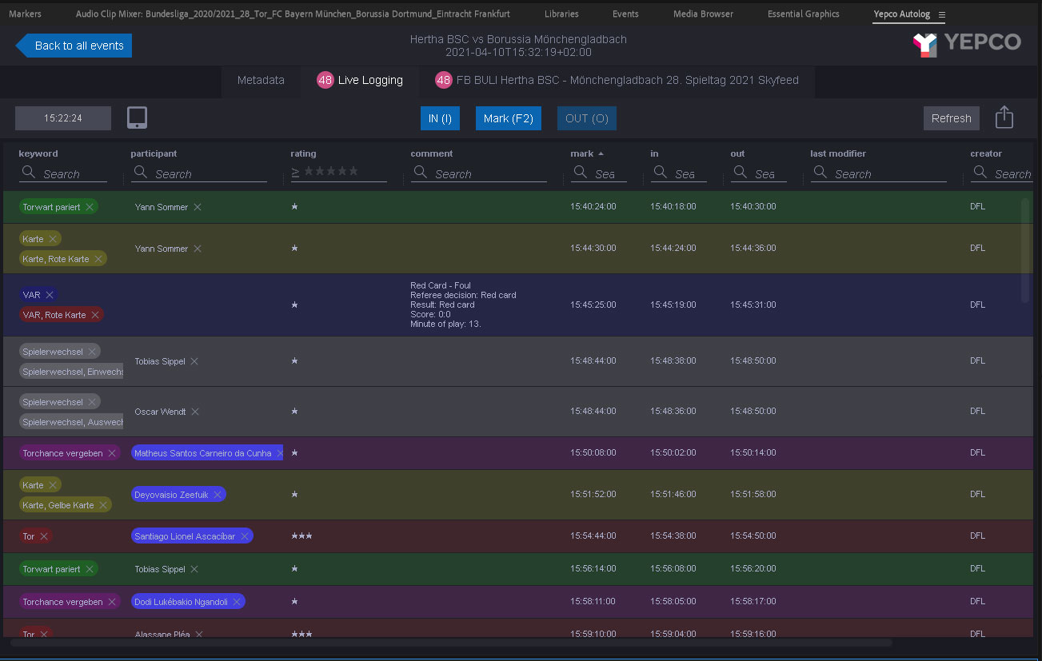Screen dimensions: 1042x661
Task: Open the Metadata tab
Action: click(261, 80)
